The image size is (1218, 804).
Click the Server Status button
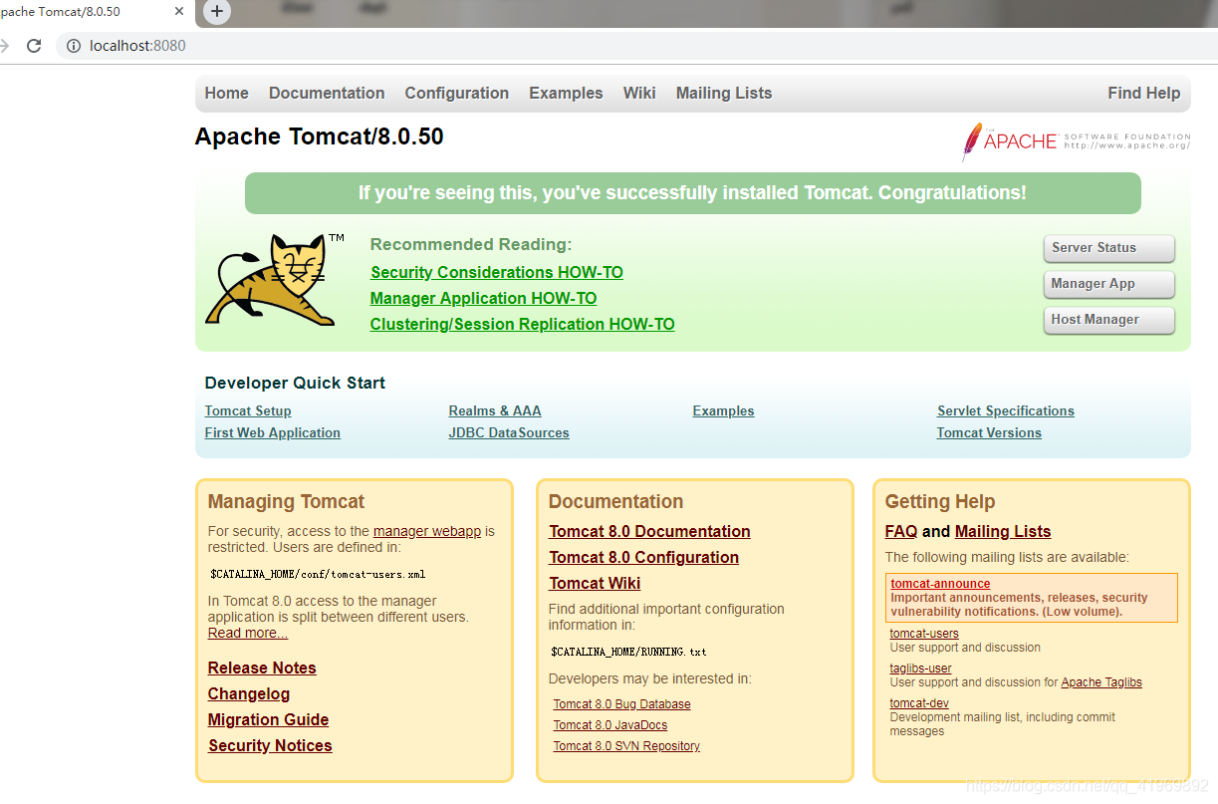click(x=1108, y=248)
